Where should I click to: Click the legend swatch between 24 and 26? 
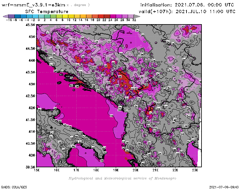(113, 16)
